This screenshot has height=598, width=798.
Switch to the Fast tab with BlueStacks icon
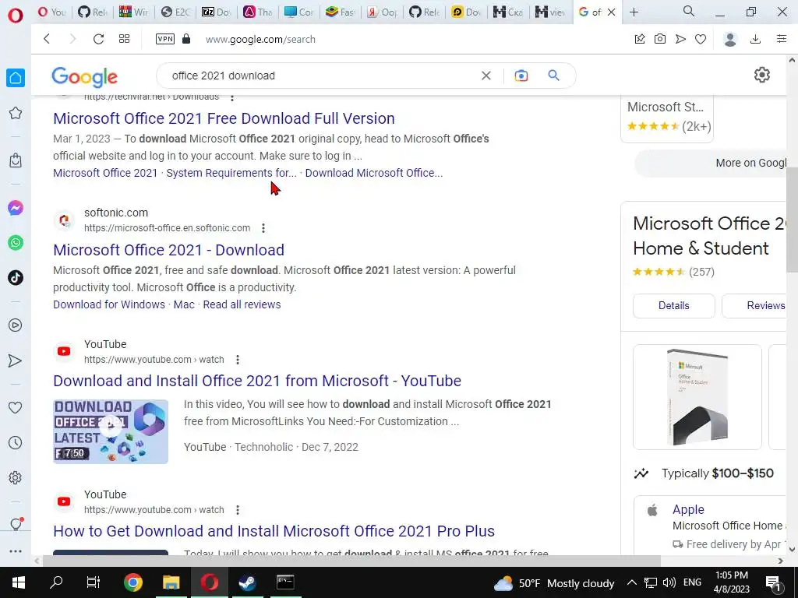341,12
